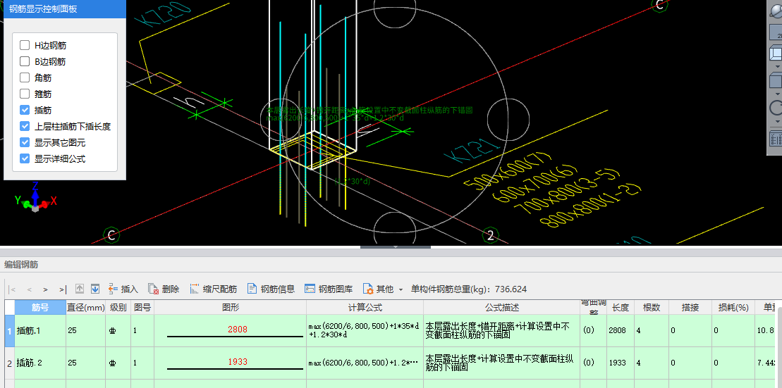The height and width of the screenshot is (388, 782).
Task: Select the 插筋.2 cell
Action: point(40,363)
